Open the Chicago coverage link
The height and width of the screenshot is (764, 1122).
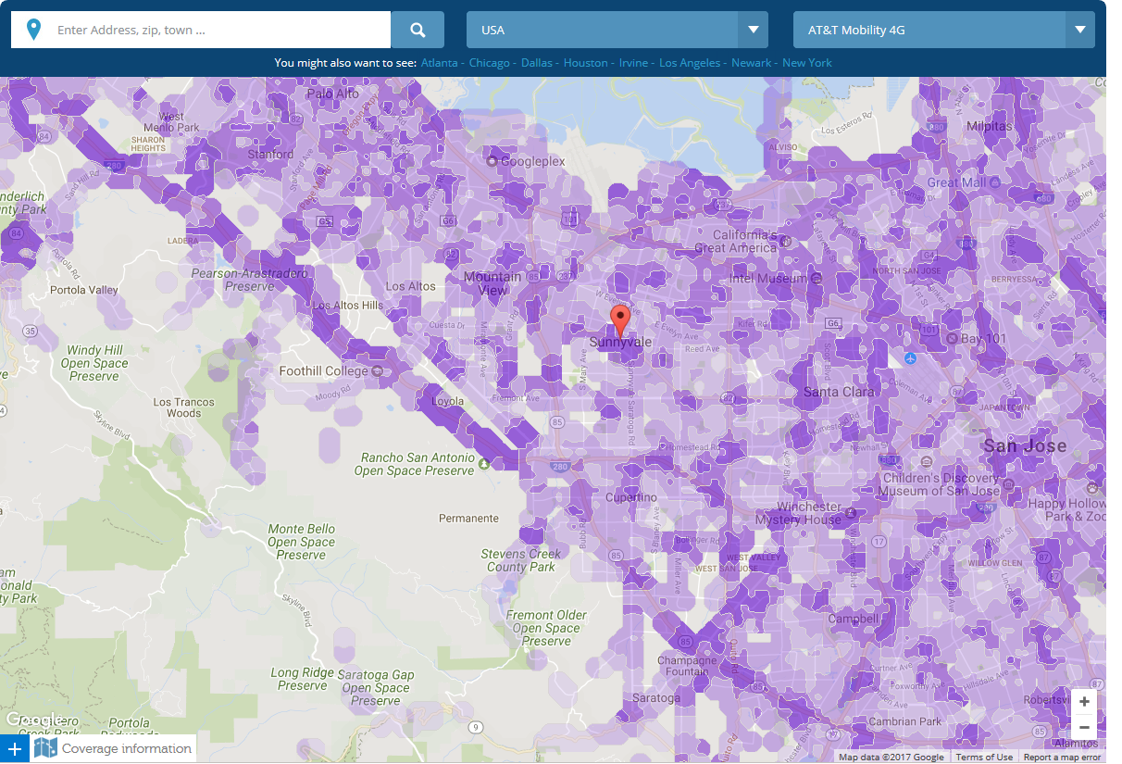point(490,63)
